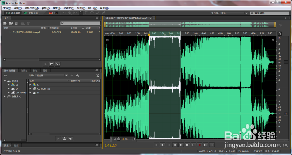Switch to the 效果架 tab
This screenshot has width=292, height=155.
pyautogui.click(x=24, y=71)
